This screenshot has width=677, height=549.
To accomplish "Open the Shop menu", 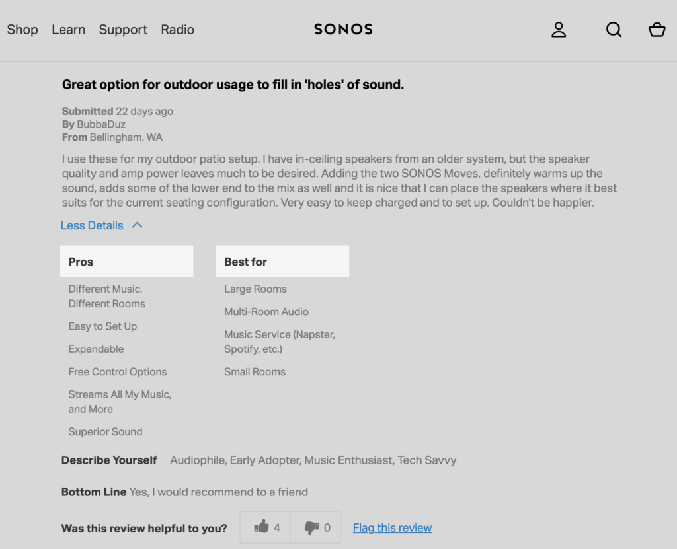I will [x=22, y=30].
